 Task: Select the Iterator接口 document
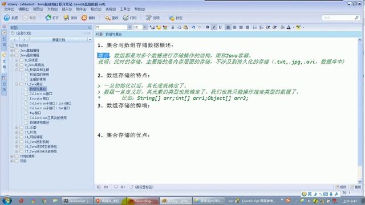[x=39, y=99]
